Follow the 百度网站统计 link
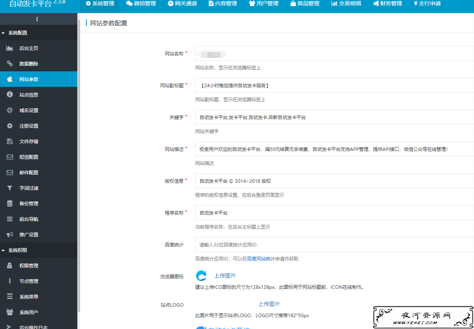 click(x=261, y=259)
